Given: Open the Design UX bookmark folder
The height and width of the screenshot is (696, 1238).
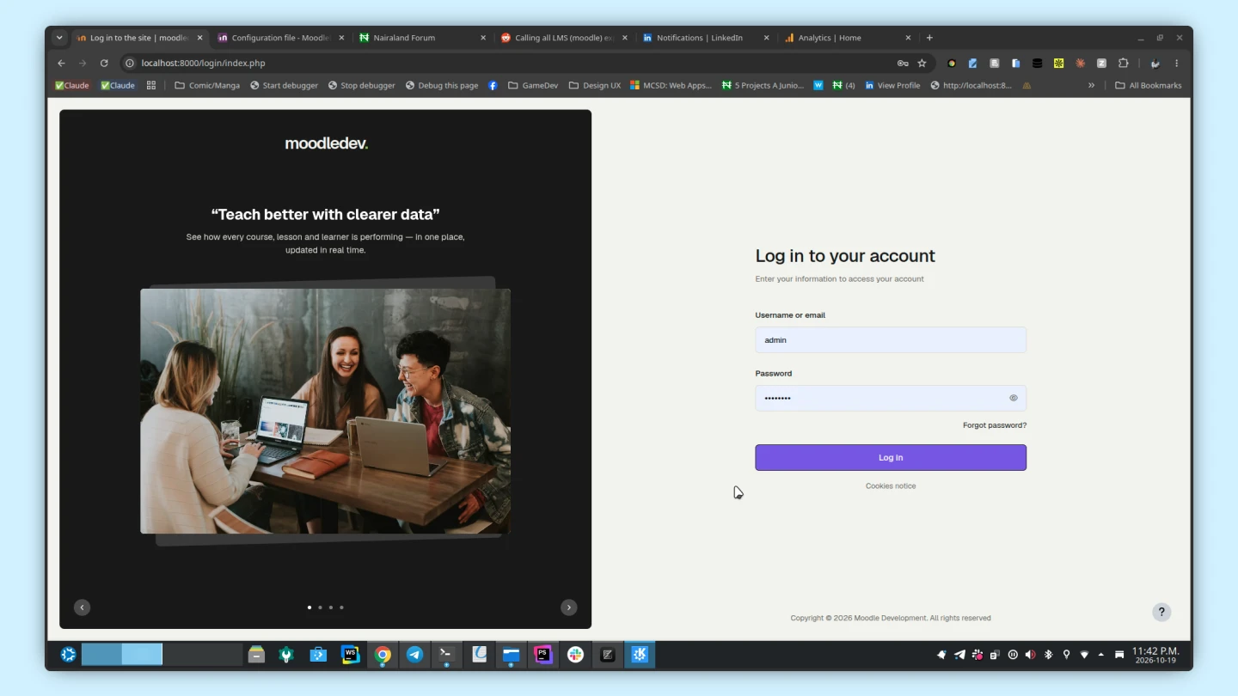Looking at the screenshot, I should (594, 85).
